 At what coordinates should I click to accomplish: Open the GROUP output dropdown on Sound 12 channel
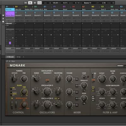click(x=115, y=49)
